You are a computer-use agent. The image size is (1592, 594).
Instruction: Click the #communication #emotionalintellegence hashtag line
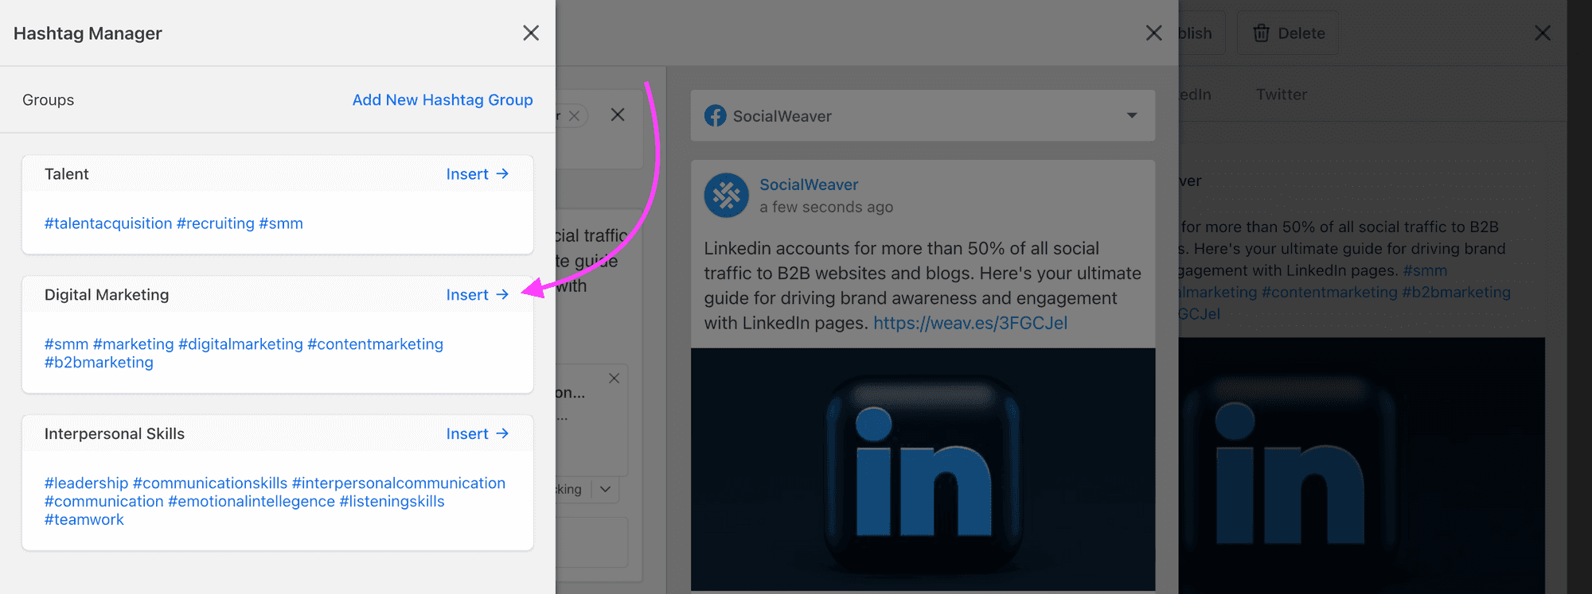pyautogui.click(x=244, y=502)
